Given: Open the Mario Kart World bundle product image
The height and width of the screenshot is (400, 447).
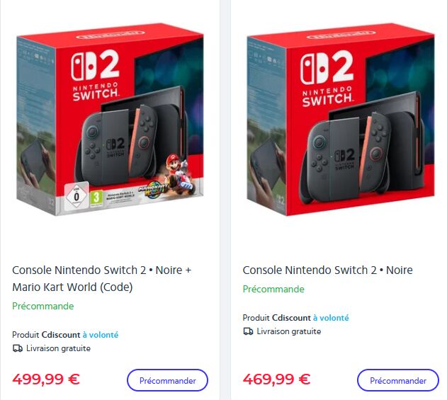Looking at the screenshot, I should pyautogui.click(x=110, y=120).
